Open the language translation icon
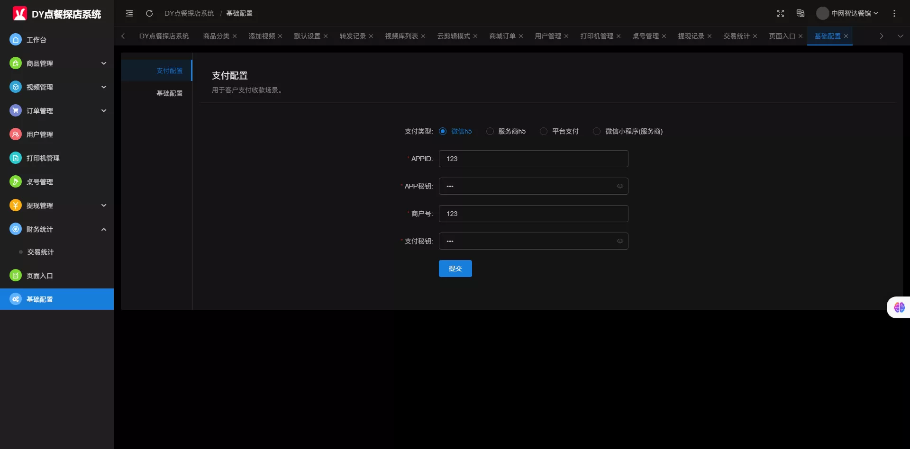Image resolution: width=910 pixels, height=449 pixels. coord(801,13)
